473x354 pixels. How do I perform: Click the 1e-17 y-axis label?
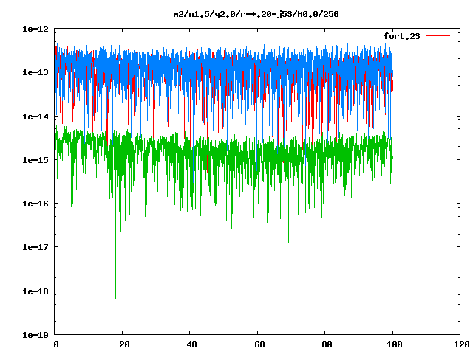(35, 247)
